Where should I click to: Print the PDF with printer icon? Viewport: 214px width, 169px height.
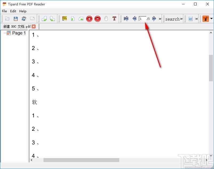[24, 19]
